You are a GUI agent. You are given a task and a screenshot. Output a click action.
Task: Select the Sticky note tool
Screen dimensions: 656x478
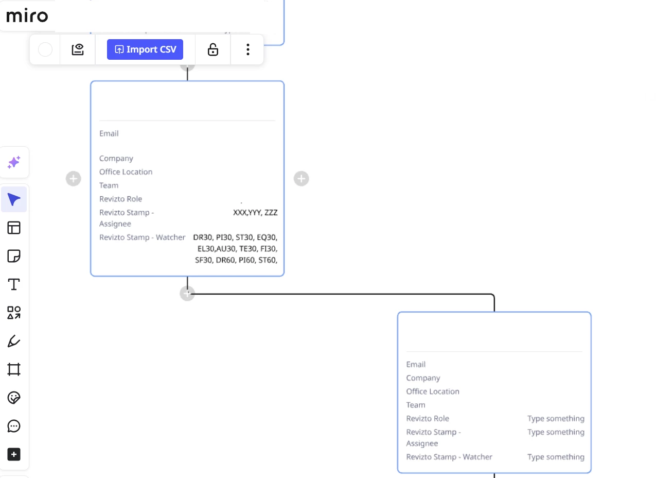tap(14, 256)
